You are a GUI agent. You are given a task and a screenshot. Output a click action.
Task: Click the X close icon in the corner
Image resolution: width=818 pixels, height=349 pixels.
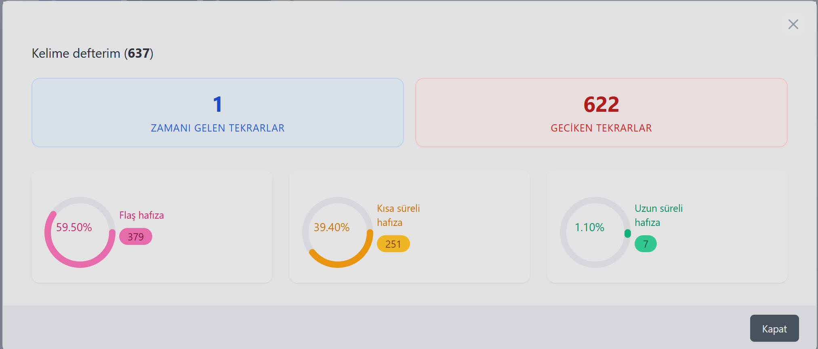(x=793, y=24)
